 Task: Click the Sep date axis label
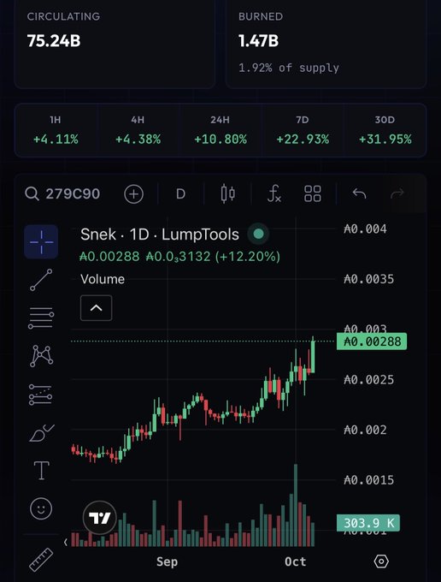point(167,561)
